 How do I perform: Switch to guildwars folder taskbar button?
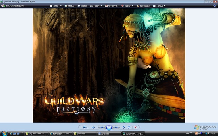85,133
